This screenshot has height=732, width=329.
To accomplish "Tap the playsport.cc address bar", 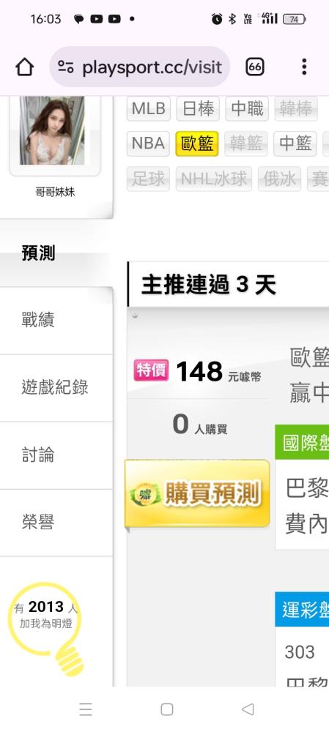I will (140, 67).
